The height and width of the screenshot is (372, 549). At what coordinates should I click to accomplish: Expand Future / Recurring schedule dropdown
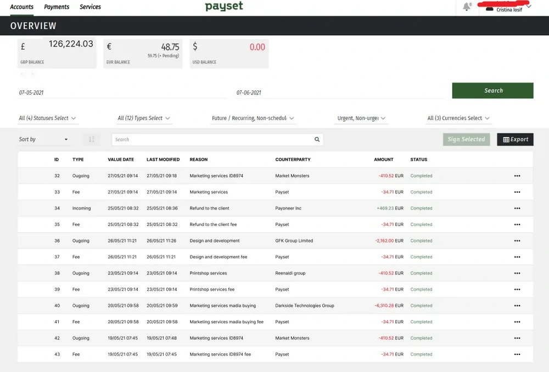[253, 118]
